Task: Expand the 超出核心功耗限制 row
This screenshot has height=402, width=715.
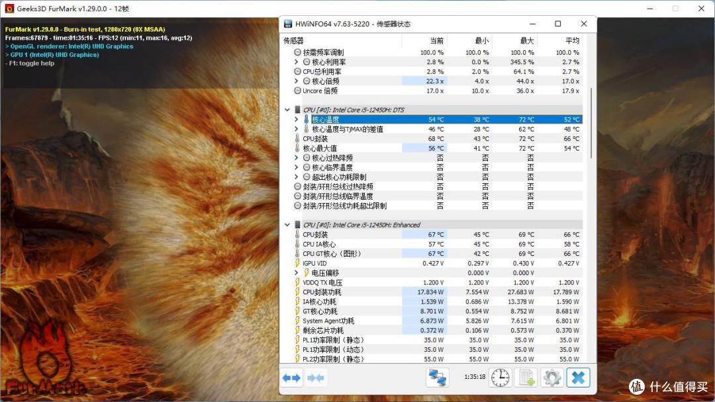Action: coord(297,177)
